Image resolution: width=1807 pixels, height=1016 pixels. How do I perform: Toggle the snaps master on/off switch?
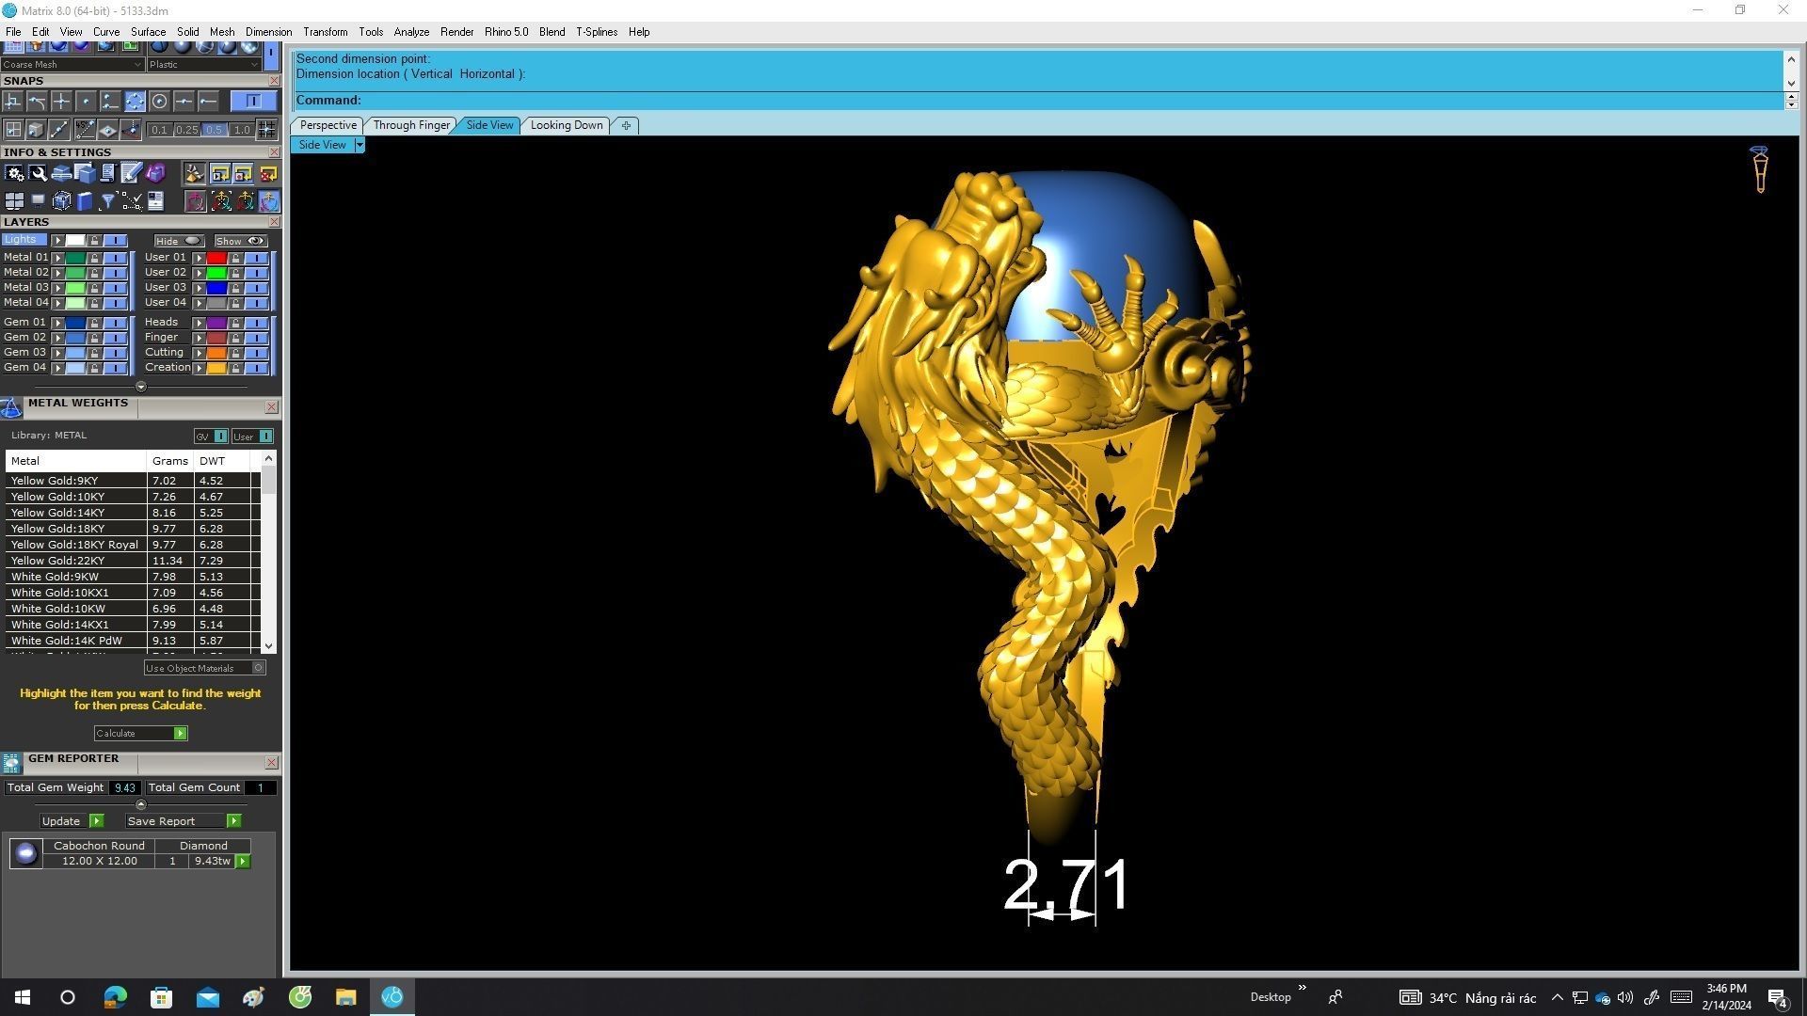point(253,101)
